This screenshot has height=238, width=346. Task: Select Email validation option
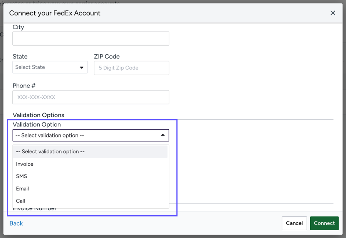tap(90, 189)
